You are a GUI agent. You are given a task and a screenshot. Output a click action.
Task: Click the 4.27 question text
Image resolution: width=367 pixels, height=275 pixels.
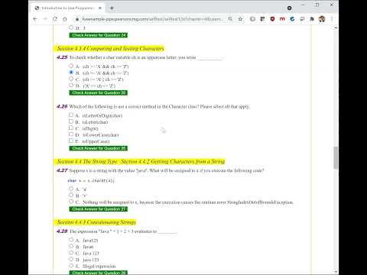[x=167, y=170]
